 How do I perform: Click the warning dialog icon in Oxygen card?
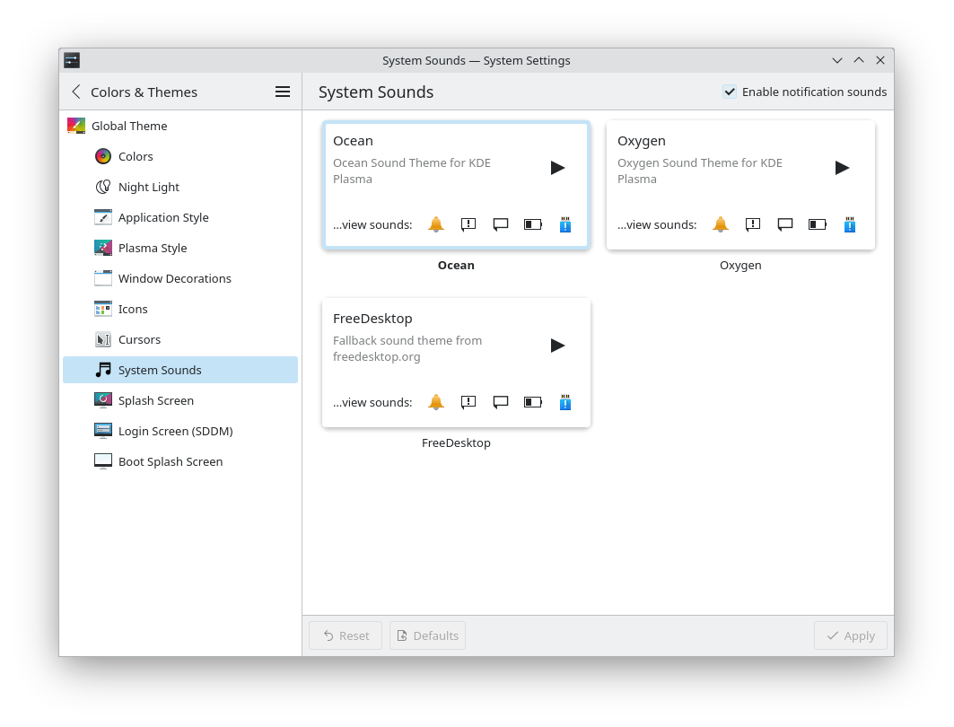753,224
